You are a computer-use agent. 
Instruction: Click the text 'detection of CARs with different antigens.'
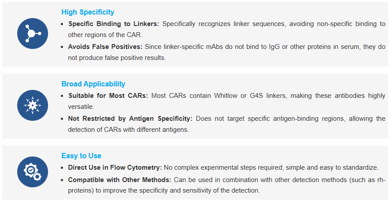coord(128,130)
